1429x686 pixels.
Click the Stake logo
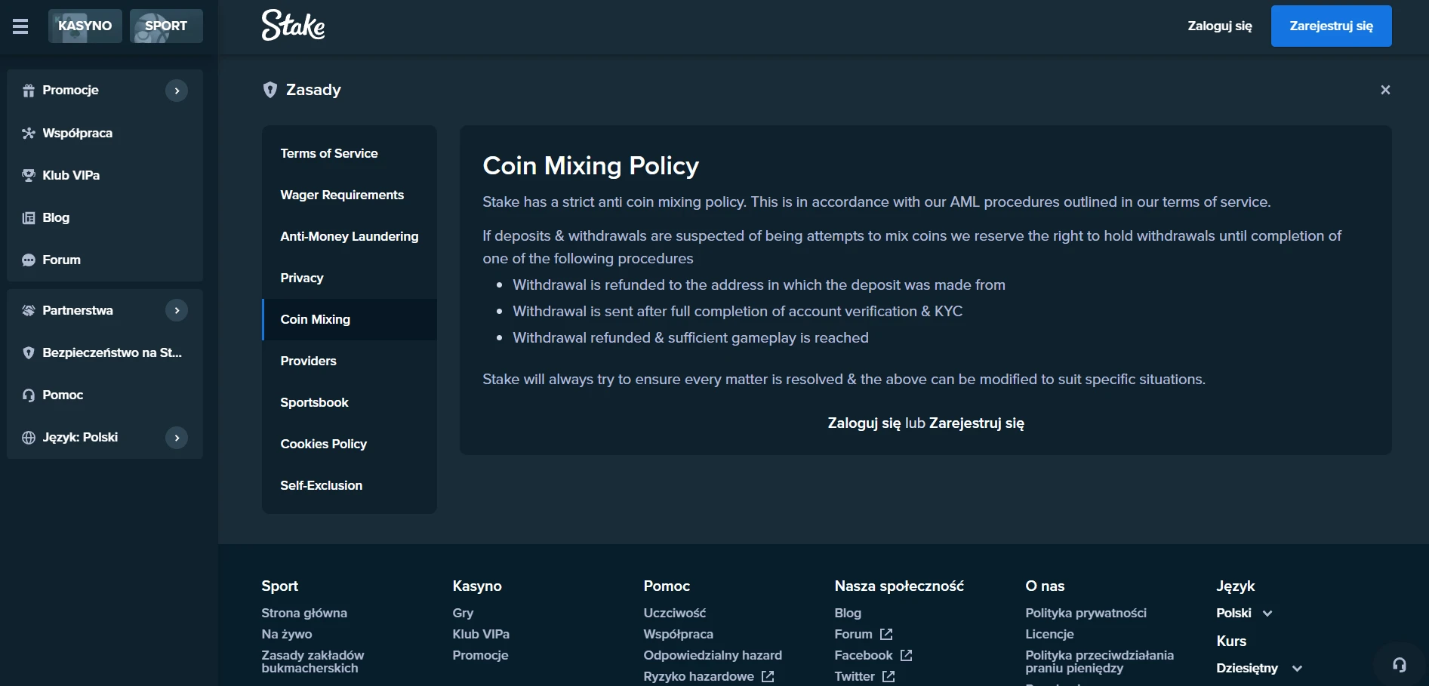tap(293, 26)
